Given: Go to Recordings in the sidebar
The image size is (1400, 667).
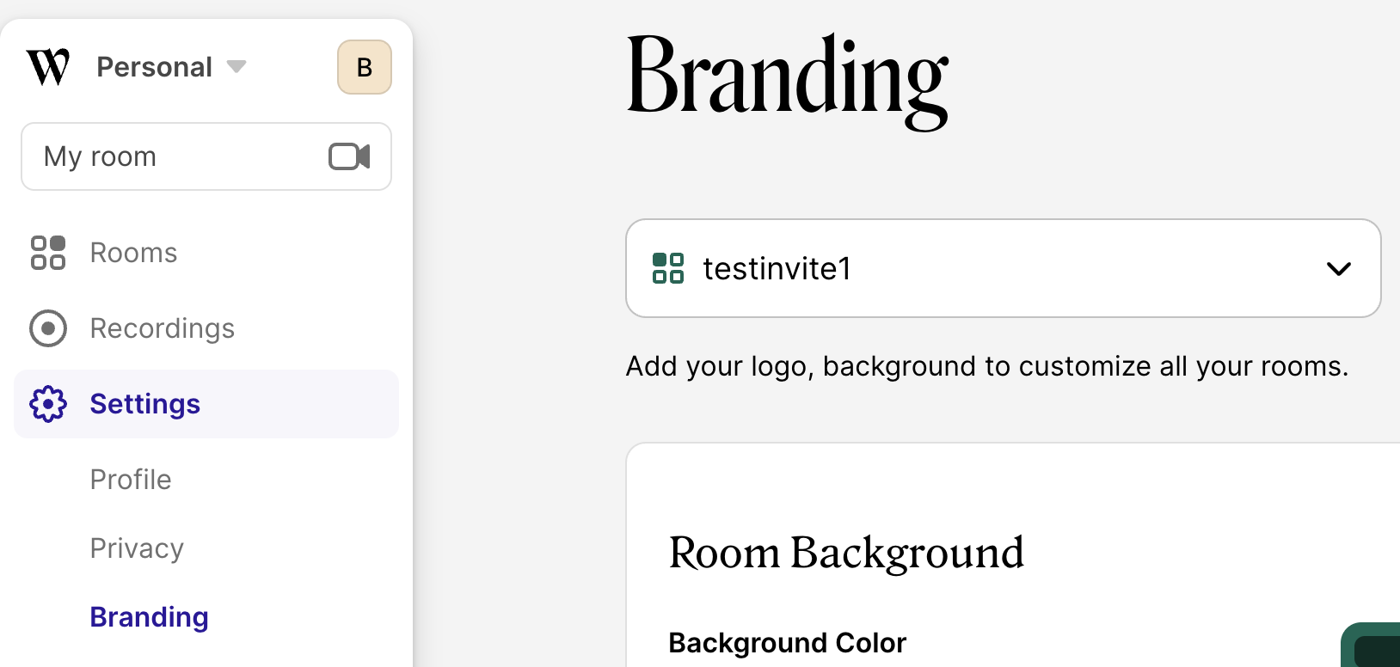Looking at the screenshot, I should [163, 328].
